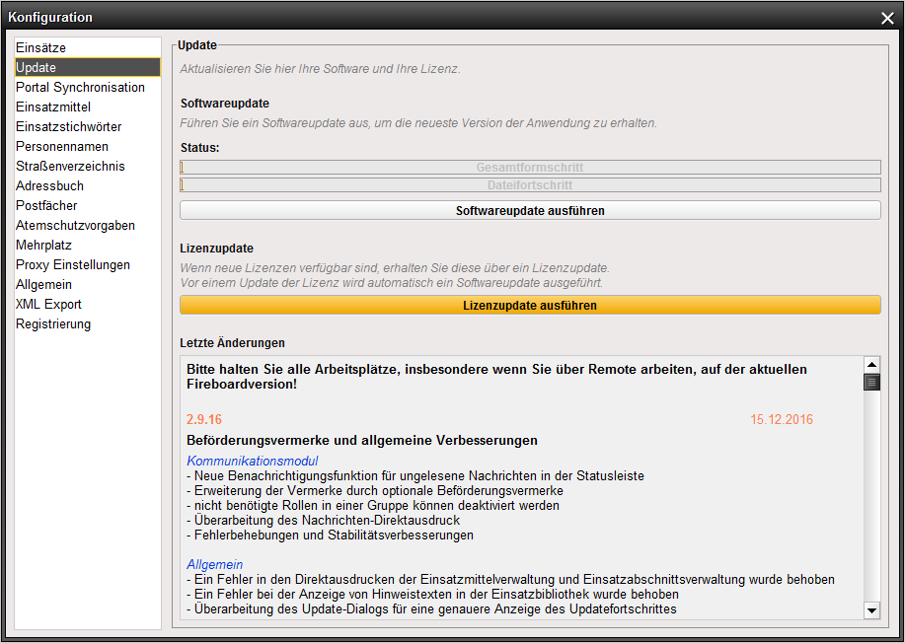
Task: Select Update in the sidebar list
Action: [x=37, y=67]
